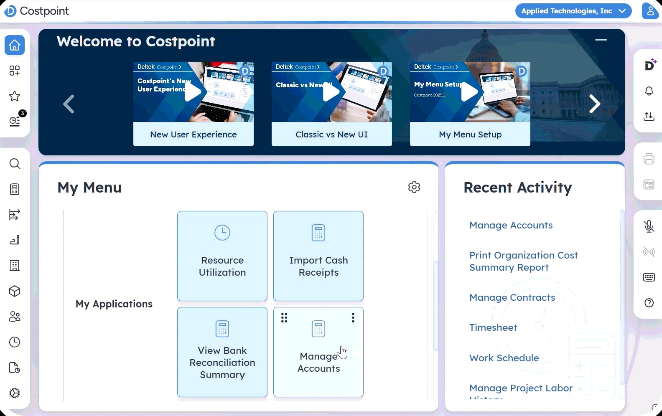Open Manage Accounts tile three-dot menu
This screenshot has width=662, height=416.
(x=353, y=318)
